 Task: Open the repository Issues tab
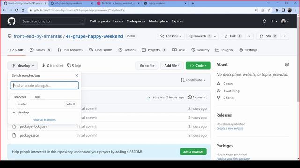[40, 50]
